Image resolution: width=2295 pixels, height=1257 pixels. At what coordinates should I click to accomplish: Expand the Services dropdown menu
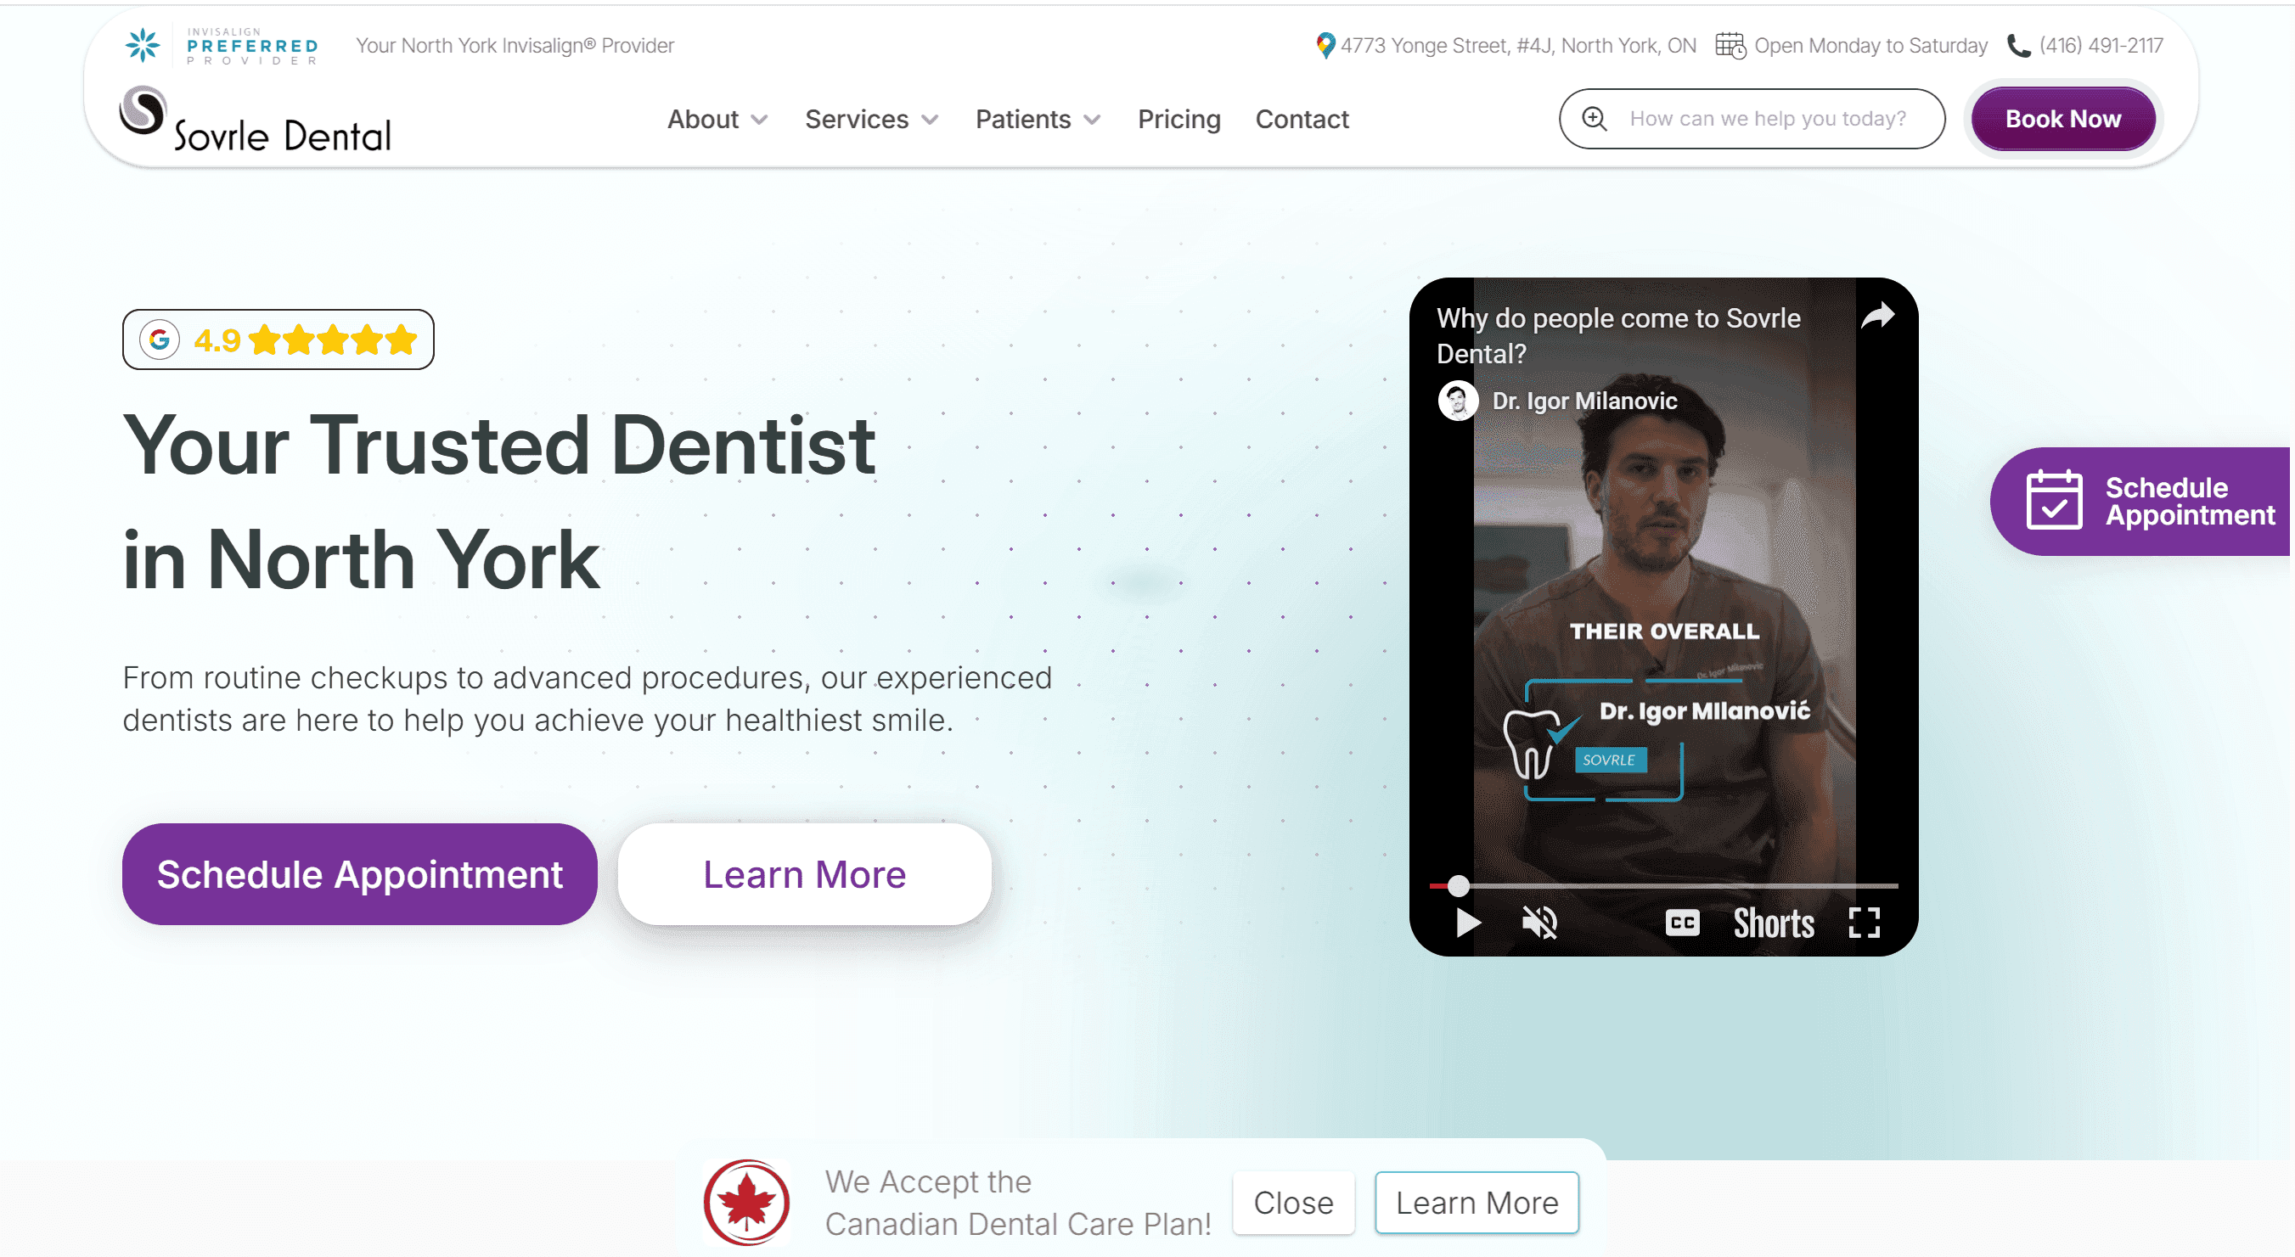pos(870,119)
